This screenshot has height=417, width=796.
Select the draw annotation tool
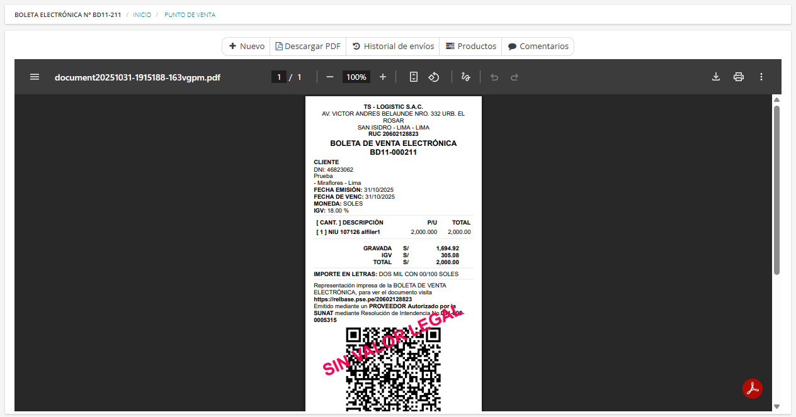pyautogui.click(x=466, y=77)
